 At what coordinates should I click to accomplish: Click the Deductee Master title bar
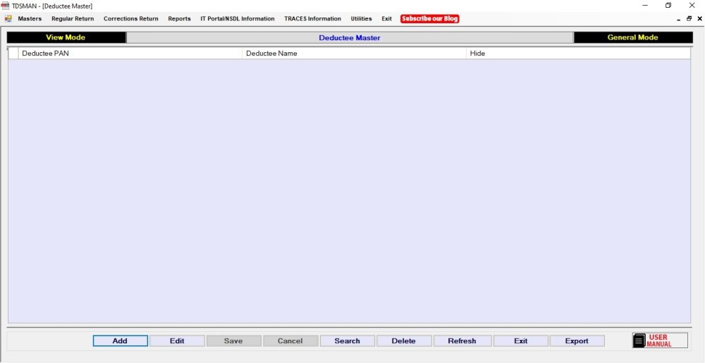350,38
